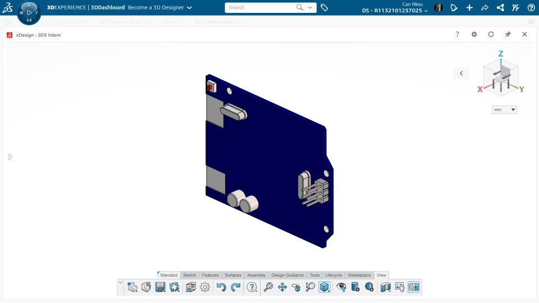Image resolution: width=539 pixels, height=303 pixels.
Task: Select the View tab
Action: 381,275
